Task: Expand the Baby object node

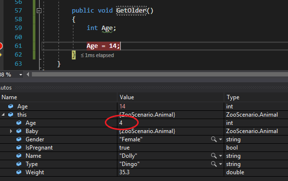Action: tap(11, 131)
